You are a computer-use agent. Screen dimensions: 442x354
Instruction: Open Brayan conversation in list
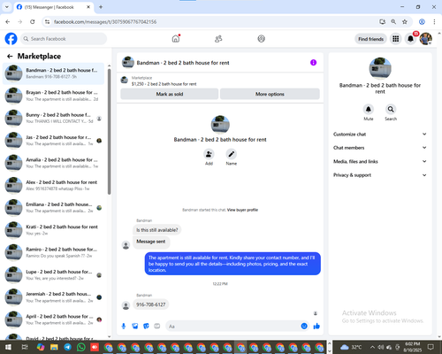(53, 96)
